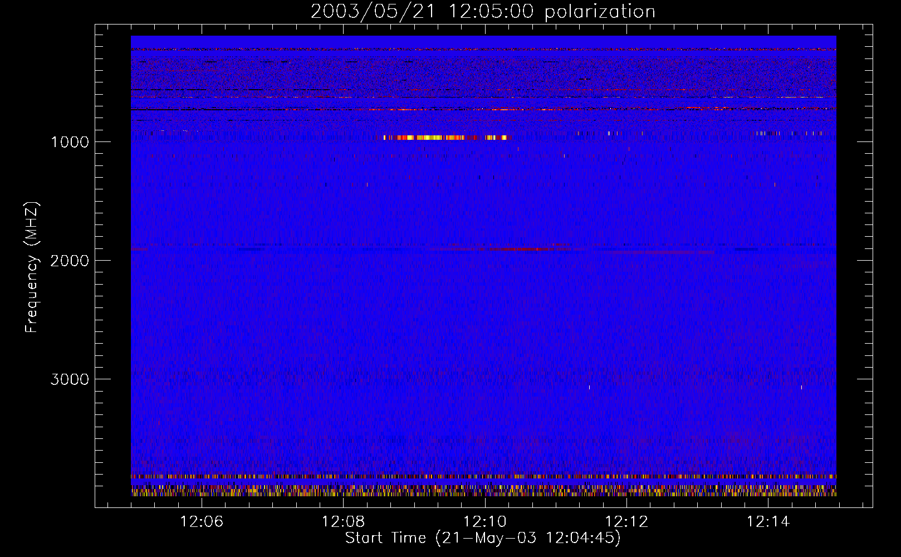Viewport: 901px width, 557px height.
Task: Click the '12:08' time tick label
Action: pyautogui.click(x=343, y=522)
